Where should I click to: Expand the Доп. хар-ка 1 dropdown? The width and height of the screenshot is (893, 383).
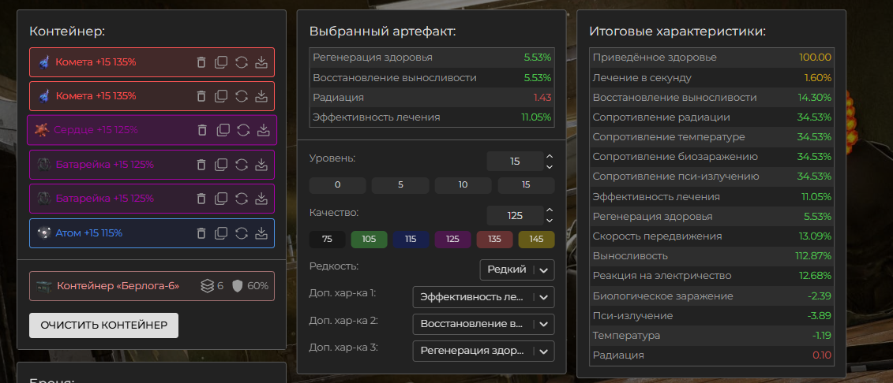483,297
